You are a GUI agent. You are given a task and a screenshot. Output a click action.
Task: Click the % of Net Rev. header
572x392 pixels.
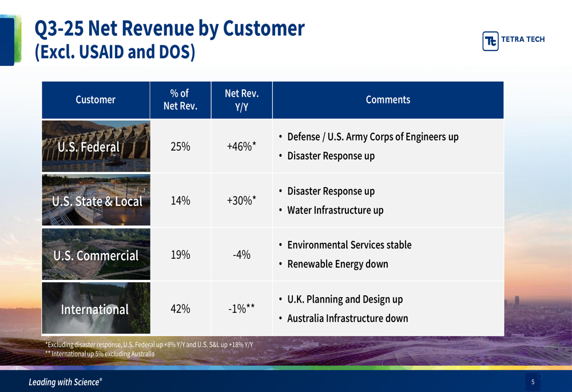coord(180,100)
